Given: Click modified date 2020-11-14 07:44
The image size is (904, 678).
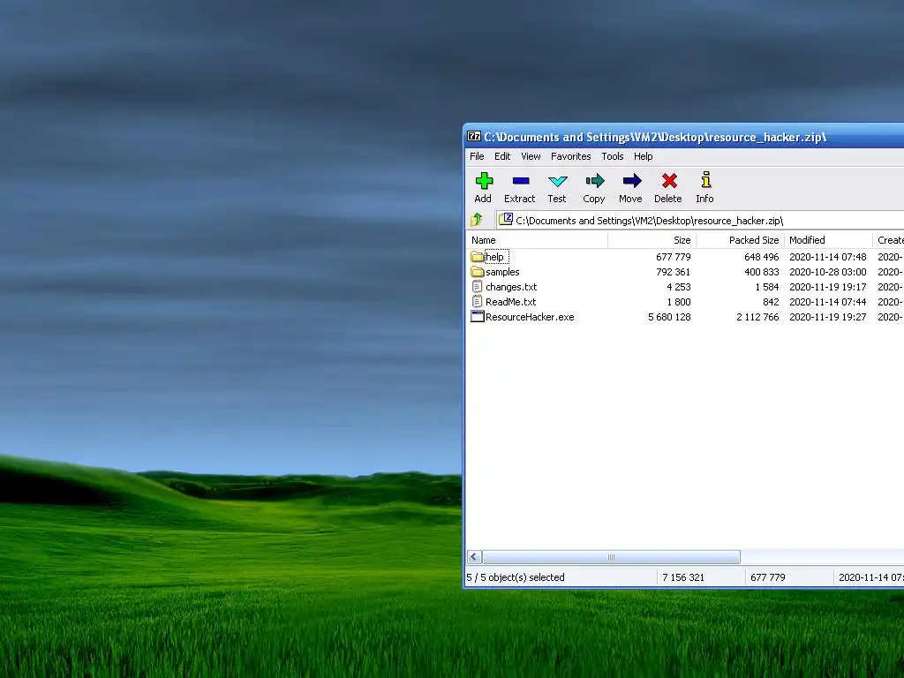Looking at the screenshot, I should click(828, 302).
